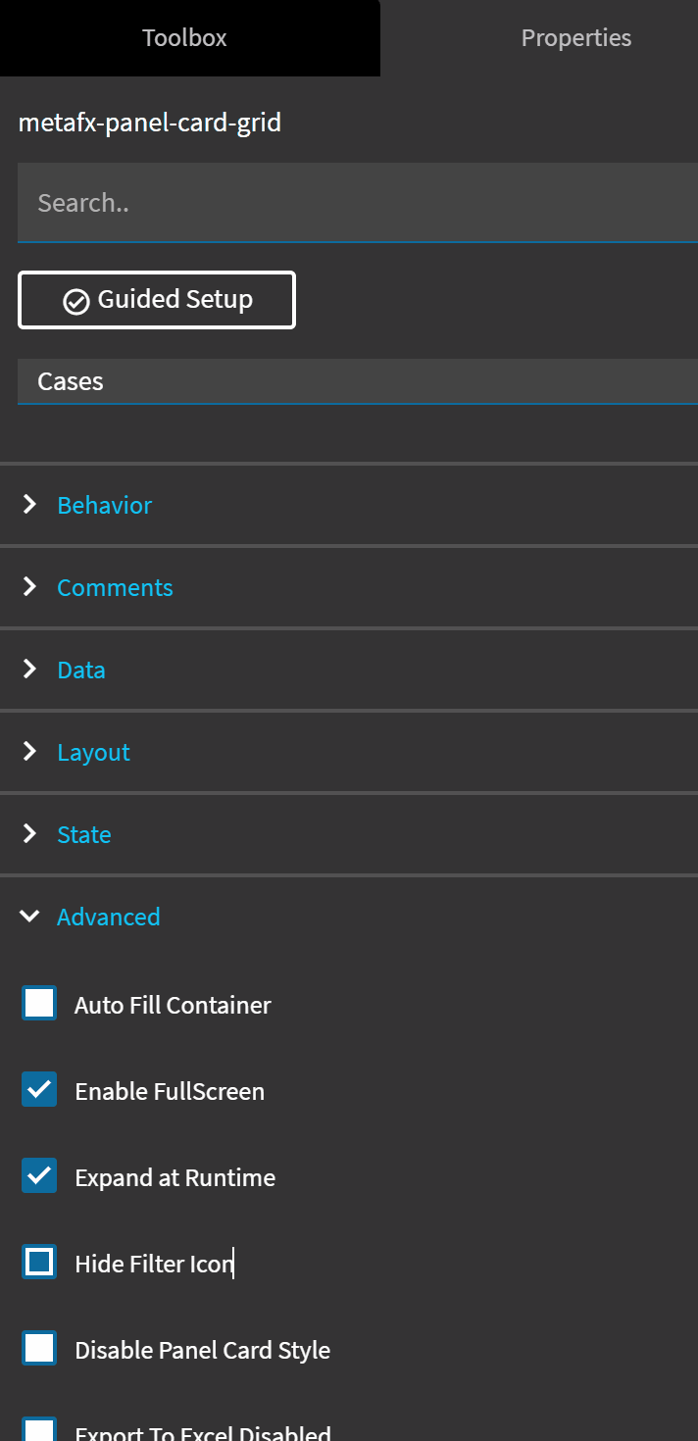
Task: Toggle the Hide Filter Icon checkbox
Action: pyautogui.click(x=37, y=1262)
